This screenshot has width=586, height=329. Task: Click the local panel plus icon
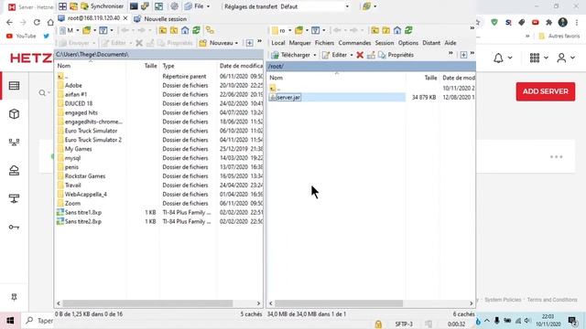(250, 43)
